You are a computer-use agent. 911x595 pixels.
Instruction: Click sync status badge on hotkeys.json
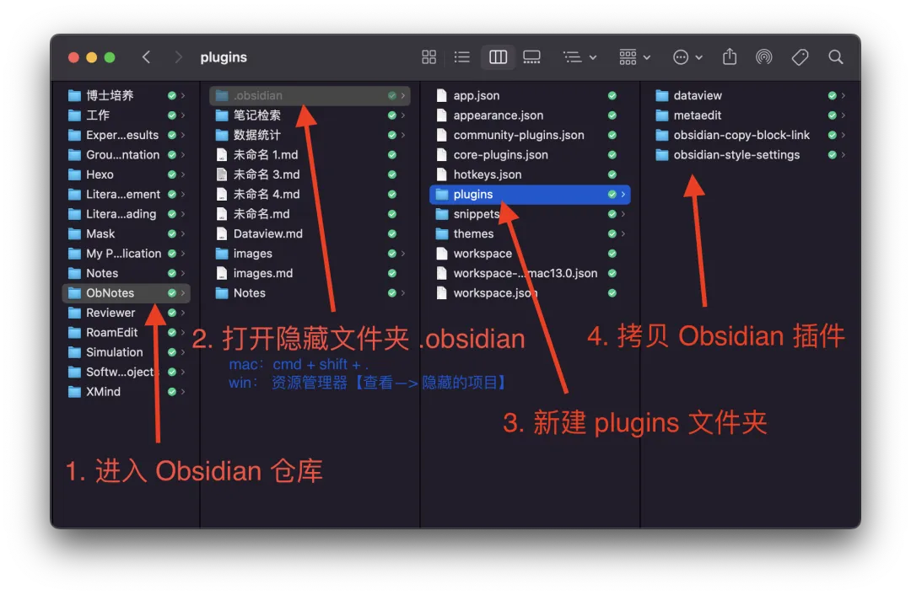point(612,174)
